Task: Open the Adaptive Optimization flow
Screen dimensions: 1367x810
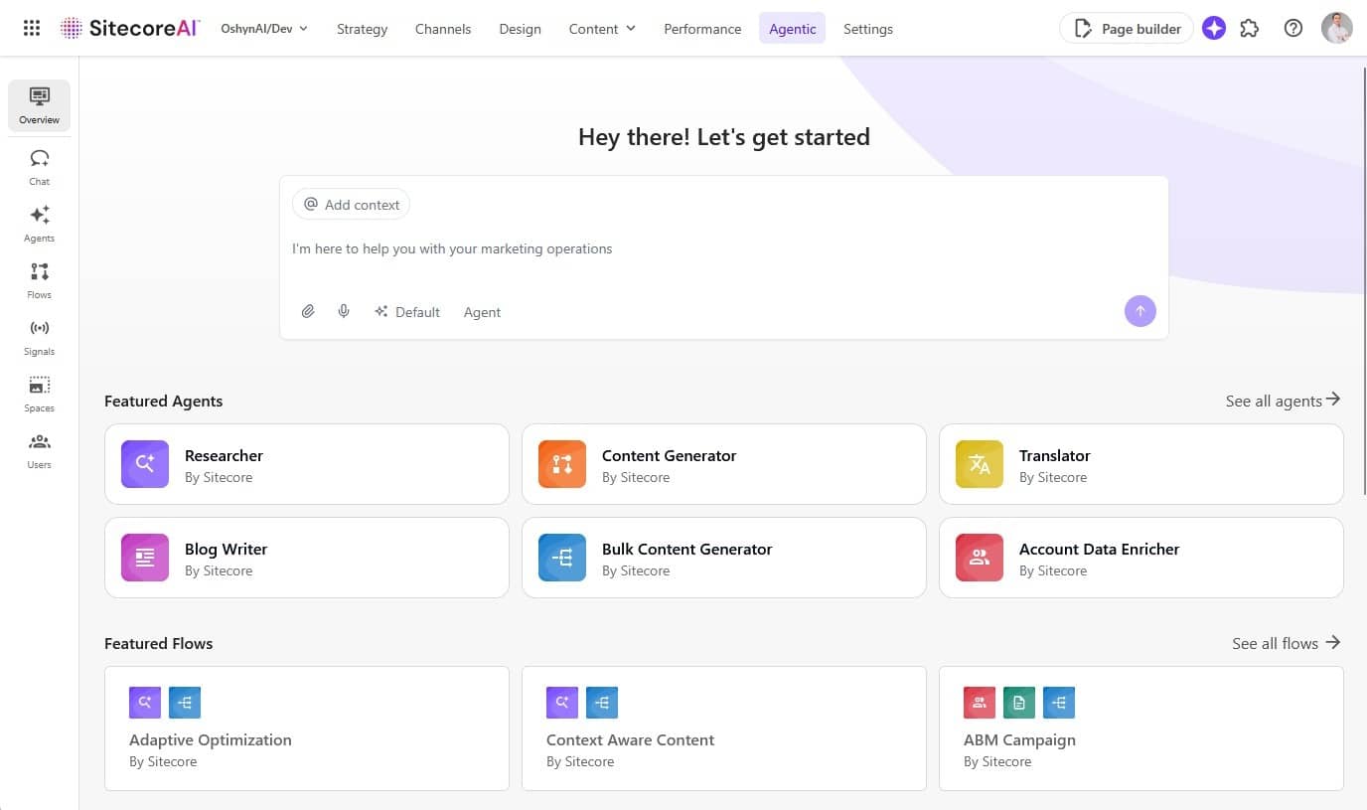Action: pyautogui.click(x=307, y=729)
